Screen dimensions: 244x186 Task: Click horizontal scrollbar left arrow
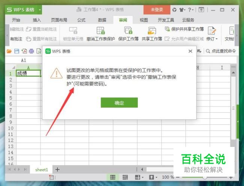(142, 169)
